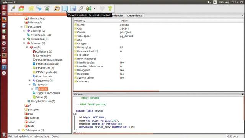Click the guru hint icon
This screenshot has width=245, height=138.
[x=102, y=8]
